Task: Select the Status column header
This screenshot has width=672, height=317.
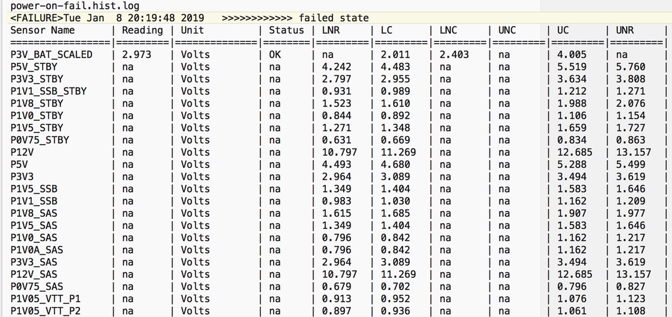Action: (x=286, y=30)
